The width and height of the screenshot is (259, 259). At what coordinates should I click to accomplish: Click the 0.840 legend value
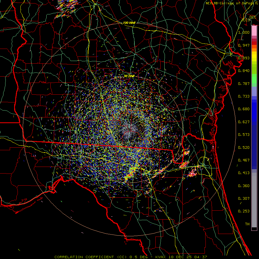tap(244, 71)
